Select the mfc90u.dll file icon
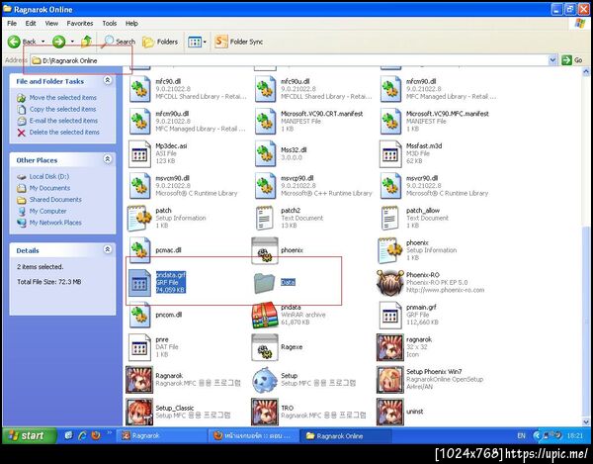Screen dimensions: 593x464 (x=265, y=89)
